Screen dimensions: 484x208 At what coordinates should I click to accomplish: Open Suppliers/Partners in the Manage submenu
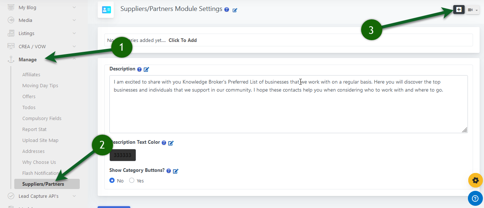[x=43, y=184]
